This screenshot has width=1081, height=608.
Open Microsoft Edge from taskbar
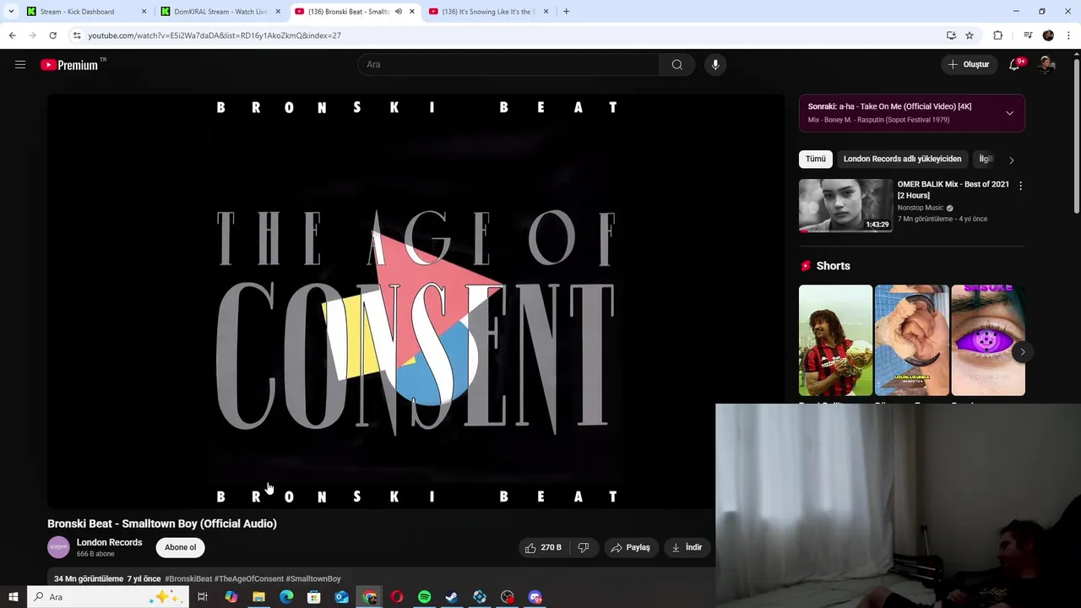tap(286, 597)
